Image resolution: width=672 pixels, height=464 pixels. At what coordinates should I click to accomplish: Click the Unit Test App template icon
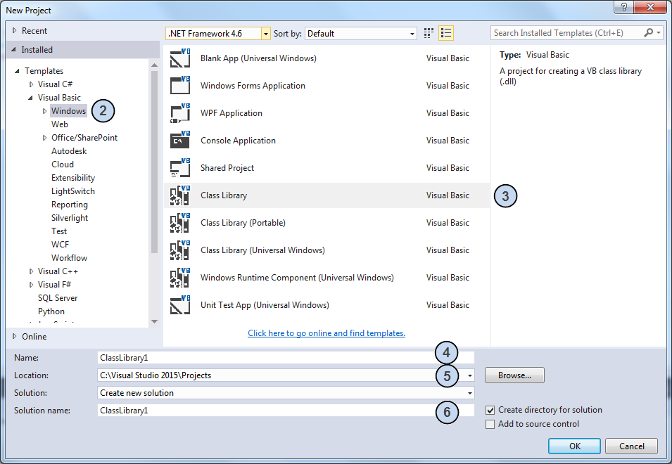pyautogui.click(x=180, y=305)
